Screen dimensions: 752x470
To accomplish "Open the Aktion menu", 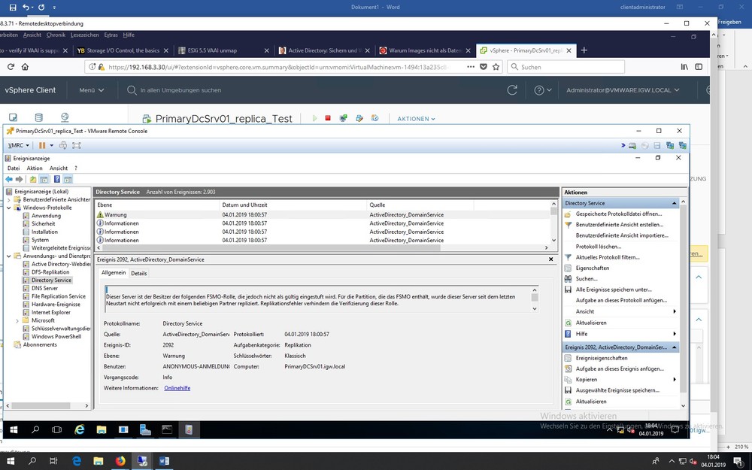I will tap(35, 168).
